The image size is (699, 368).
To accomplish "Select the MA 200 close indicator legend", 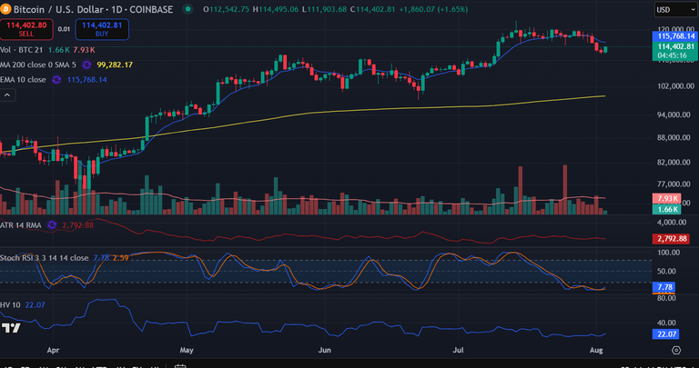I will coord(38,65).
